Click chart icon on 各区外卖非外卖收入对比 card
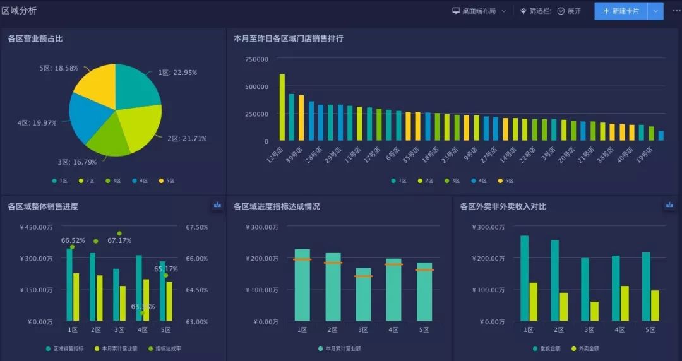 point(669,205)
